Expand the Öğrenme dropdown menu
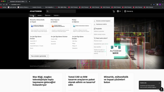This screenshot has width=164, height=92. (48, 15)
